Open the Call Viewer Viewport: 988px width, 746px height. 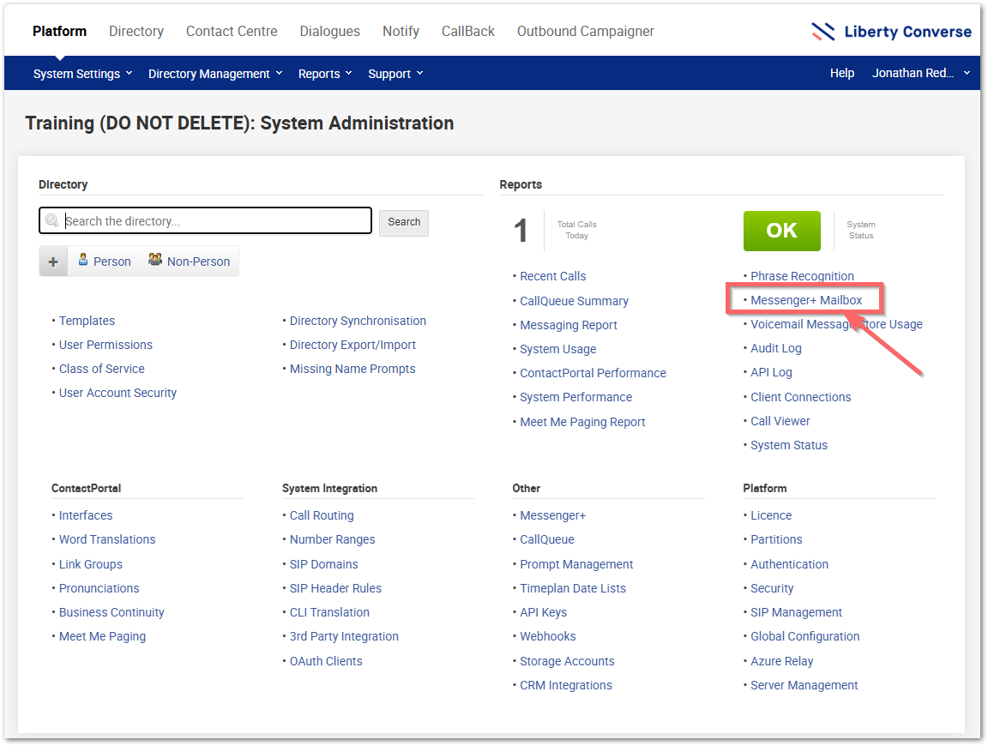(780, 421)
